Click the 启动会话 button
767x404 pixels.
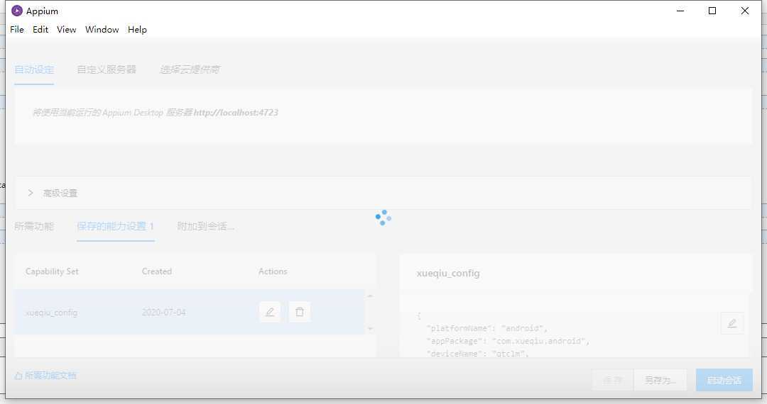(724, 380)
